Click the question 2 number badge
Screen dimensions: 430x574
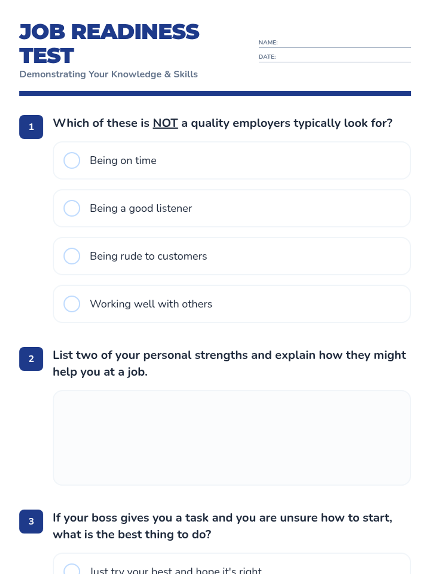31,359
